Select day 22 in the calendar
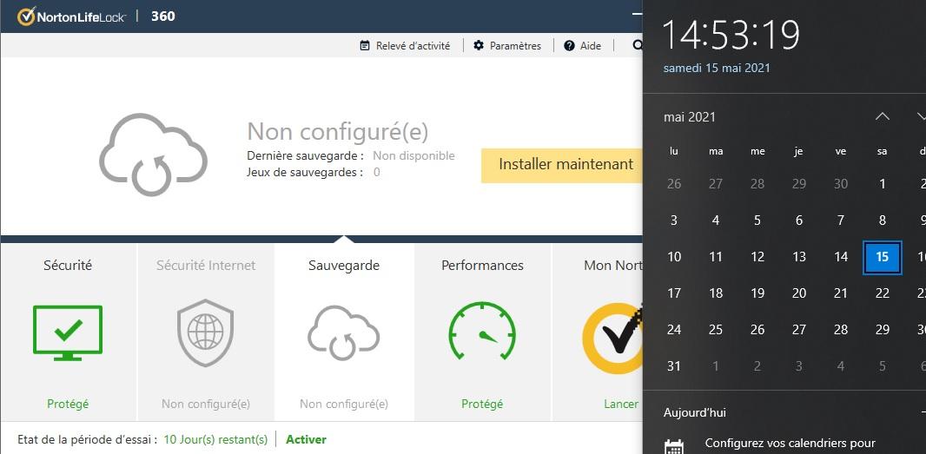 (x=883, y=293)
